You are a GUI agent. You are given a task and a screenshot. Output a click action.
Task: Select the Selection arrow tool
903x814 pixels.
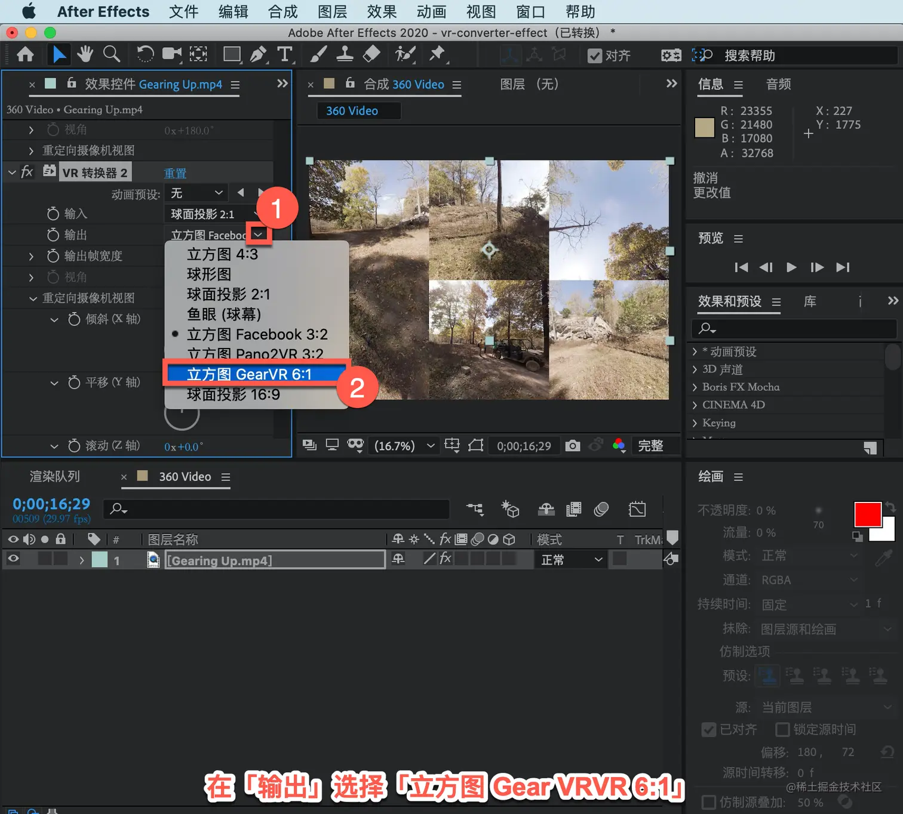coord(59,55)
